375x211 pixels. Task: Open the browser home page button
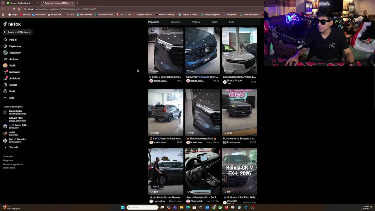pyautogui.click(x=19, y=9)
